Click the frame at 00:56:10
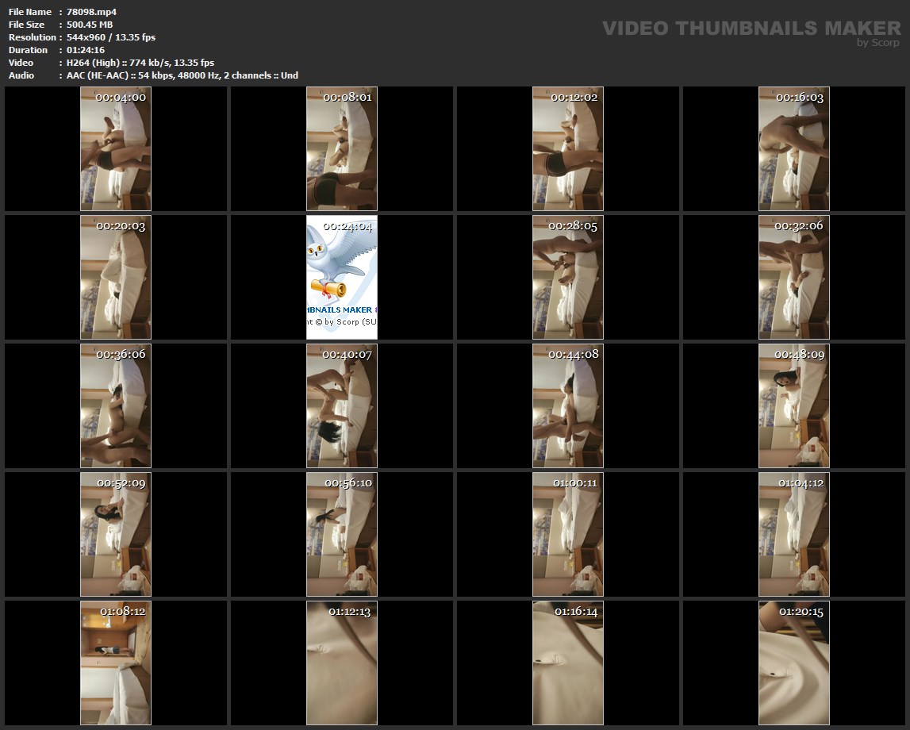 [x=342, y=534]
